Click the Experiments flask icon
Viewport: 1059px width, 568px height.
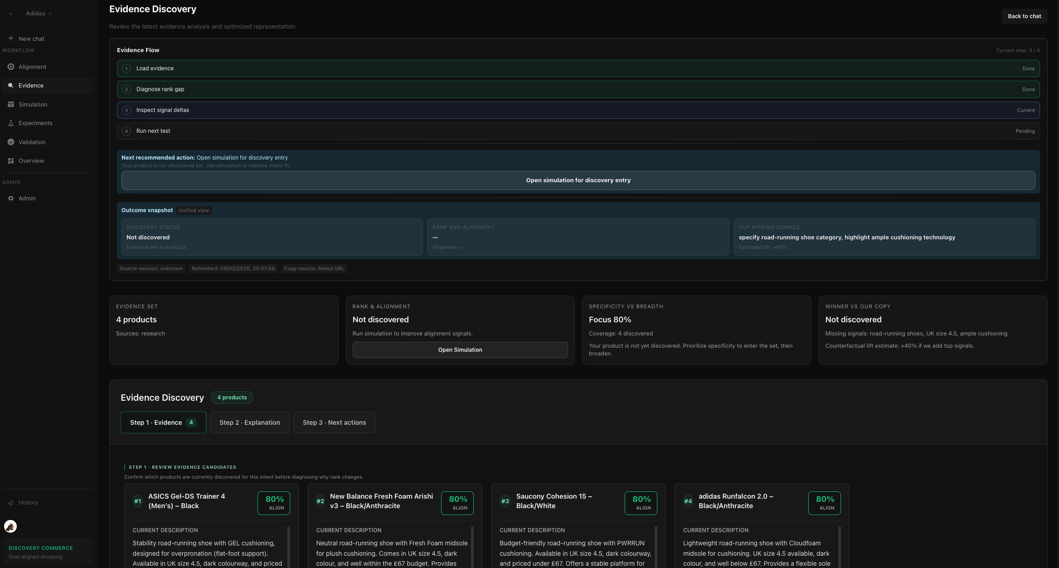coord(11,123)
